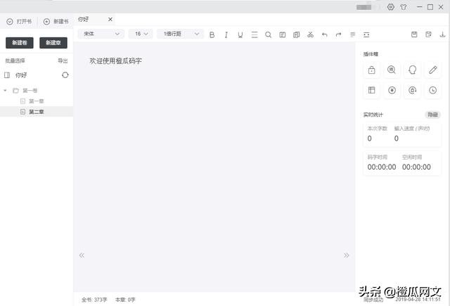450x306 pixels.
Task: Open the clock timer plugin icon
Action: point(433,91)
